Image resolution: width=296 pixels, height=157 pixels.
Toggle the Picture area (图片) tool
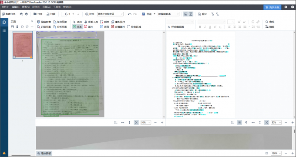click(x=88, y=27)
